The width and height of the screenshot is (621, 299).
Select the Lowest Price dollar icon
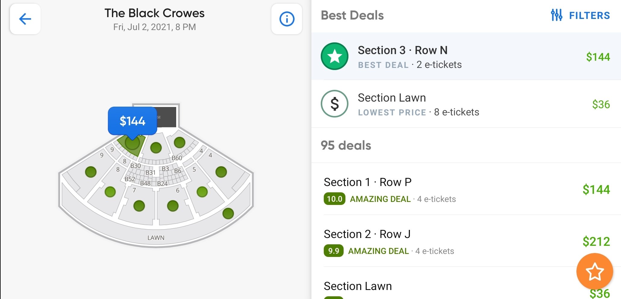tap(335, 104)
